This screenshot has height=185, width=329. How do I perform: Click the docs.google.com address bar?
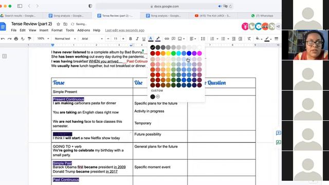(x=164, y=6)
